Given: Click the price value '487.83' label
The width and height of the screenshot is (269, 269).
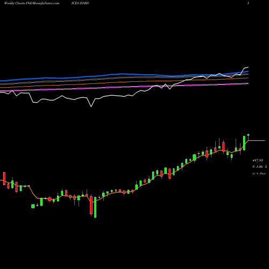Looking at the screenshot, I should click(258, 160).
